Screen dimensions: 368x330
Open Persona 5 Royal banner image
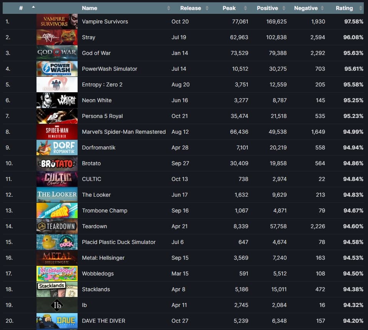[x=57, y=116]
